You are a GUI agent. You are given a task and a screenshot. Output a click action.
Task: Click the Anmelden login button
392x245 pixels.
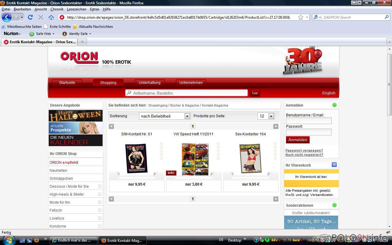(298, 140)
